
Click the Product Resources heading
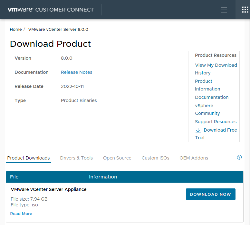tap(216, 55)
